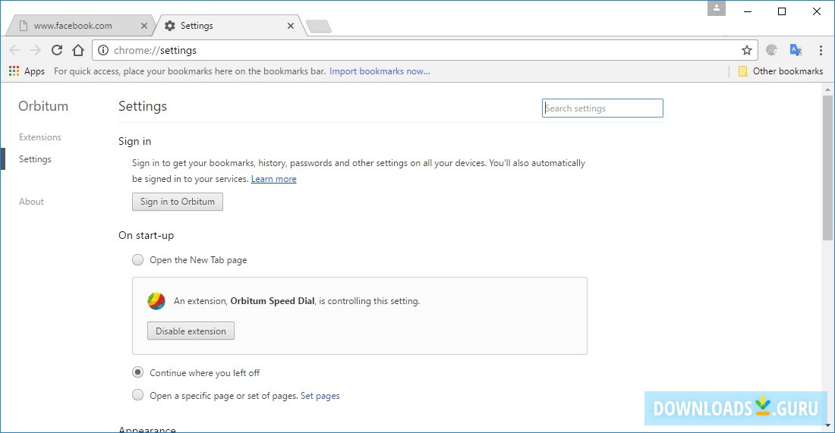Open the Translate extension icon
The image size is (835, 433).
pos(796,50)
